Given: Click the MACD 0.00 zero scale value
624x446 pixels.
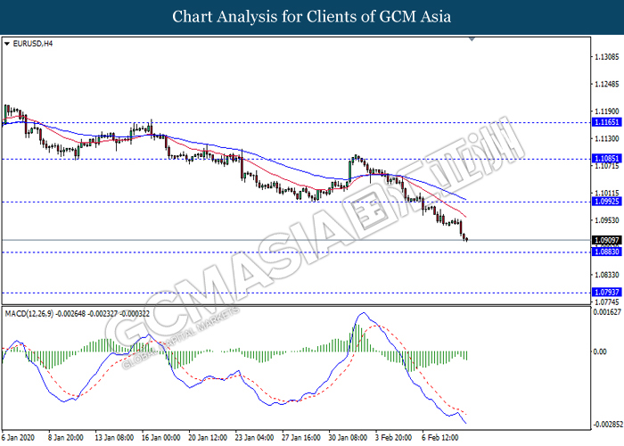Looking at the screenshot, I should 600,351.
